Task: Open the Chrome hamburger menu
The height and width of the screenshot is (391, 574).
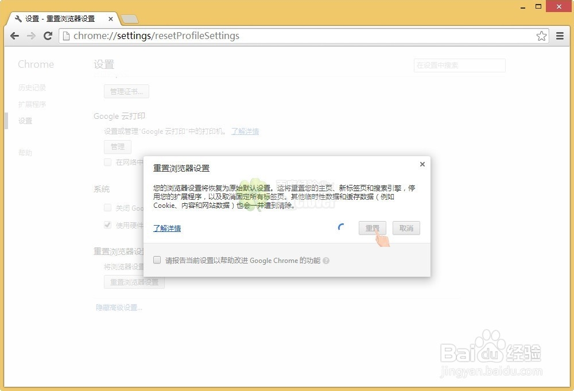Action: coord(560,36)
